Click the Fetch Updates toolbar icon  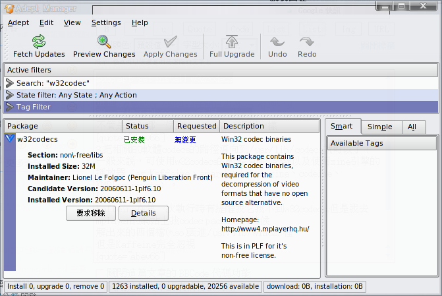coord(39,42)
